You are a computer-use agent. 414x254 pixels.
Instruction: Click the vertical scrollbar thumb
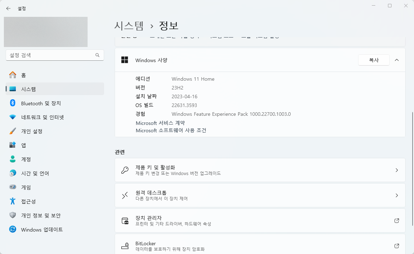(x=412, y=169)
